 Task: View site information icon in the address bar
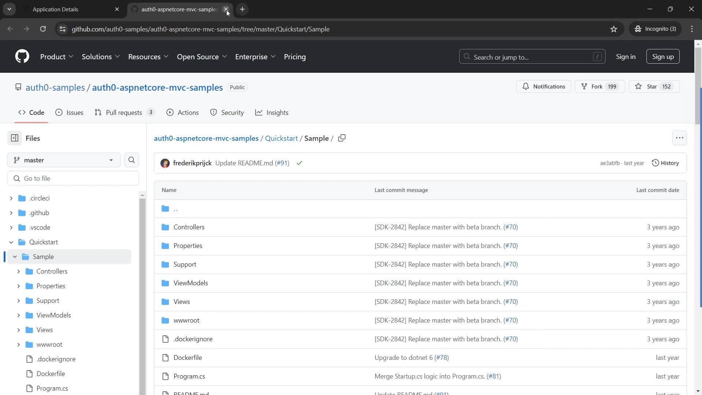[x=63, y=29]
